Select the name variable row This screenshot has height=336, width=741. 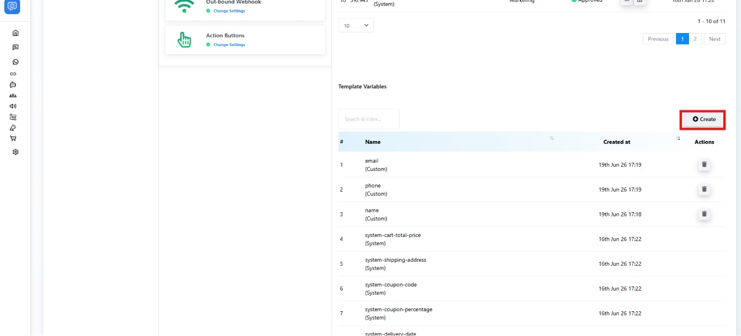coord(532,214)
